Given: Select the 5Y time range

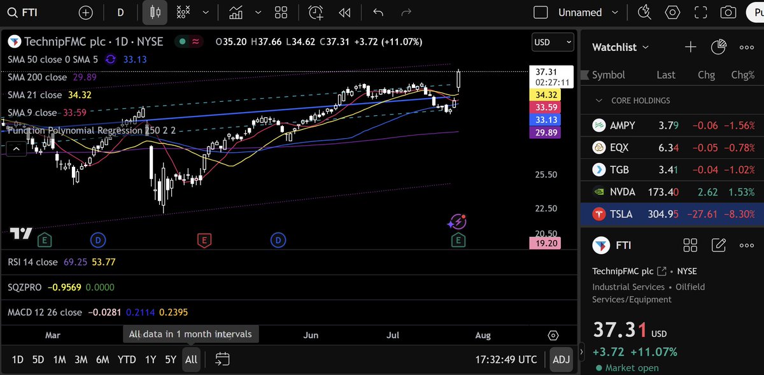Looking at the screenshot, I should 171,359.
